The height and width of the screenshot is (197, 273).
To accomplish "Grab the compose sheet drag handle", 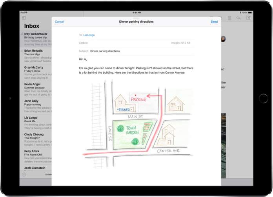I will click(136, 18).
